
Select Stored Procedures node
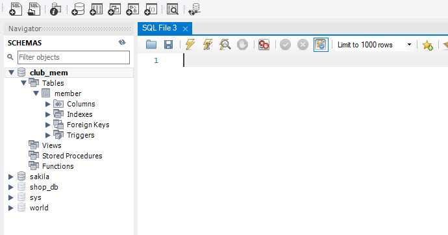coord(72,156)
